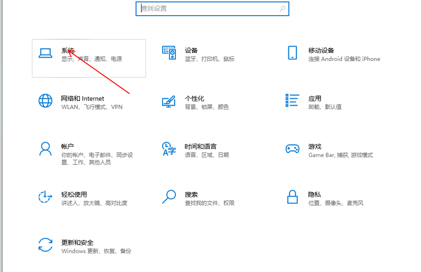The height and width of the screenshot is (272, 421).
Task: Open the 游戏 settings title
Action: pos(314,146)
